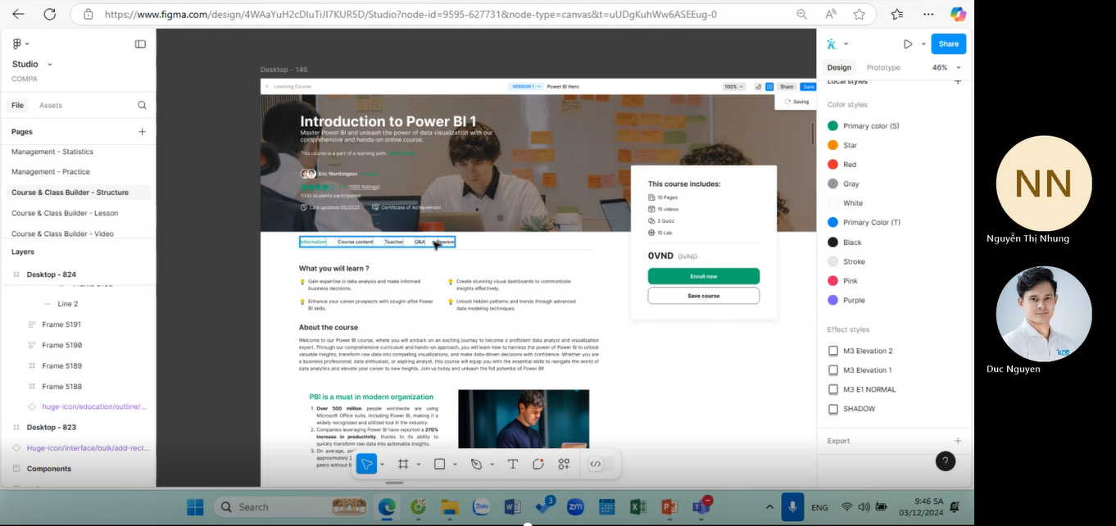This screenshot has width=1116, height=526.
Task: Collapse the left sidebar panel
Action: tap(140, 44)
